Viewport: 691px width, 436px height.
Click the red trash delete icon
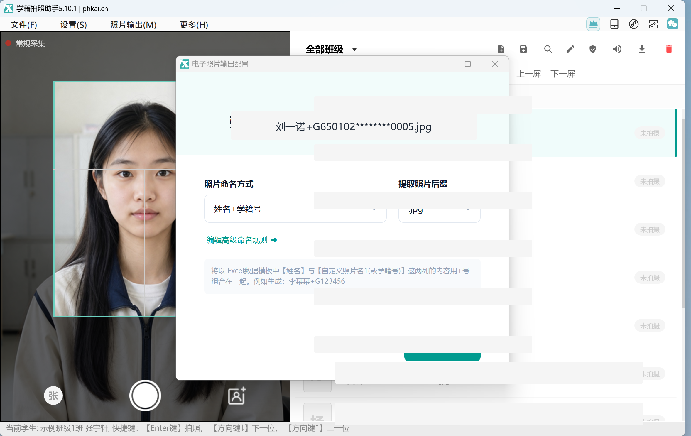click(669, 49)
